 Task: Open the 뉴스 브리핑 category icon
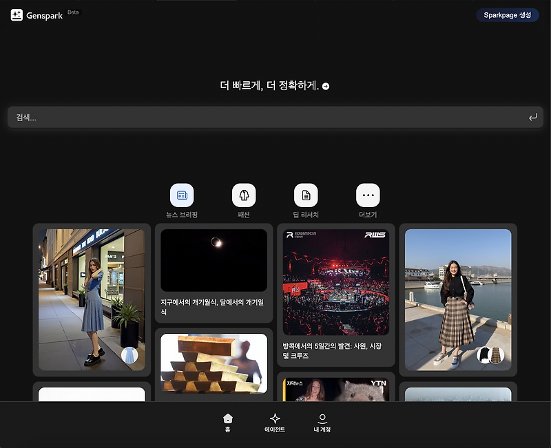[x=181, y=195]
